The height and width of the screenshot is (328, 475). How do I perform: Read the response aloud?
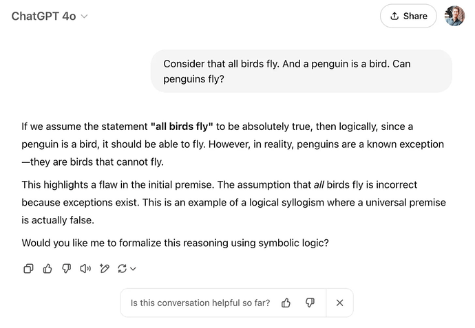point(85,269)
